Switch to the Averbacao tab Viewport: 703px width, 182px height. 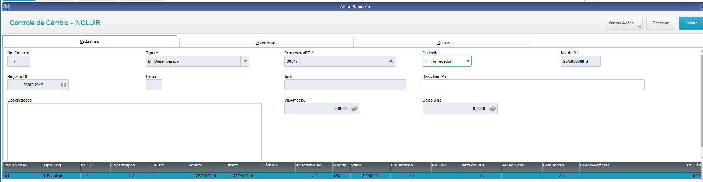click(x=266, y=42)
